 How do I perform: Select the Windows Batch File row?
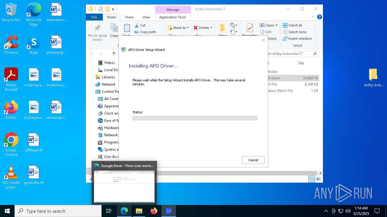coord(293,91)
